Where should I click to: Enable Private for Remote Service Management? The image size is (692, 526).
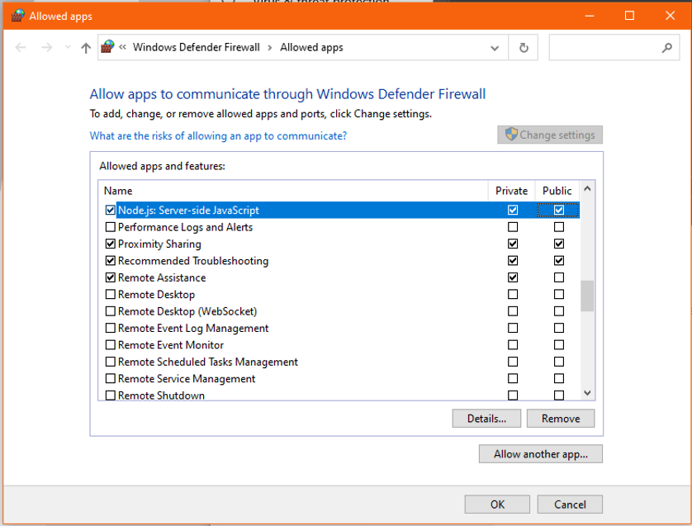pos(513,379)
